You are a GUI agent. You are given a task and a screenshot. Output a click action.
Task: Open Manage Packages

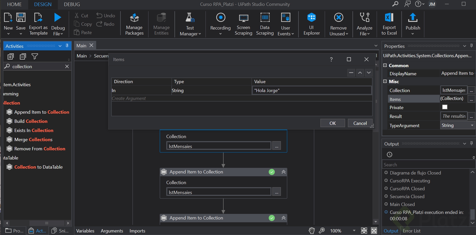[x=134, y=24]
